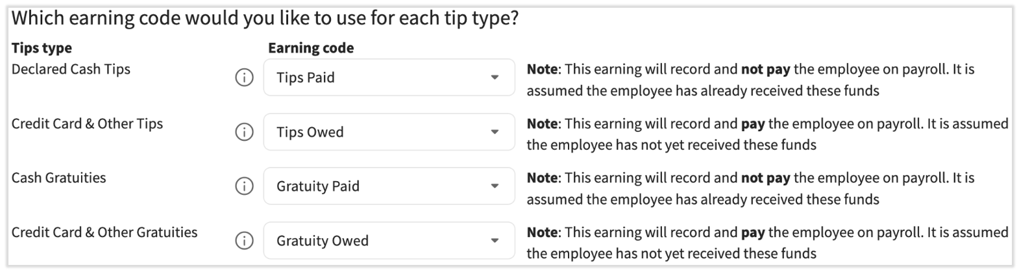Open the Tips Owed earning code dropdown
Screen dimensions: 1019x274
click(388, 132)
